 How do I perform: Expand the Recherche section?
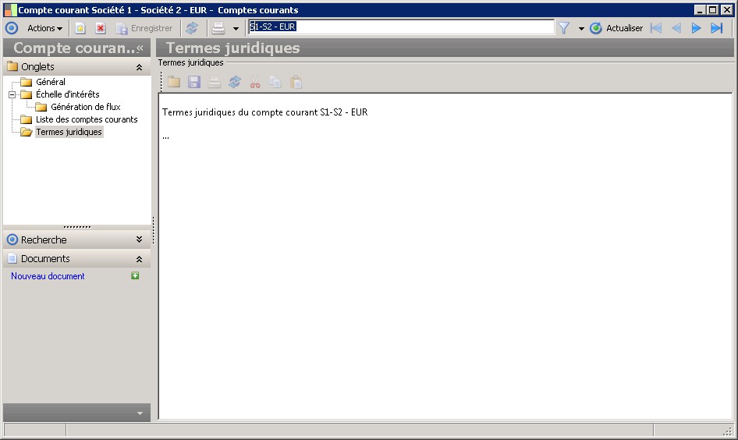click(140, 240)
